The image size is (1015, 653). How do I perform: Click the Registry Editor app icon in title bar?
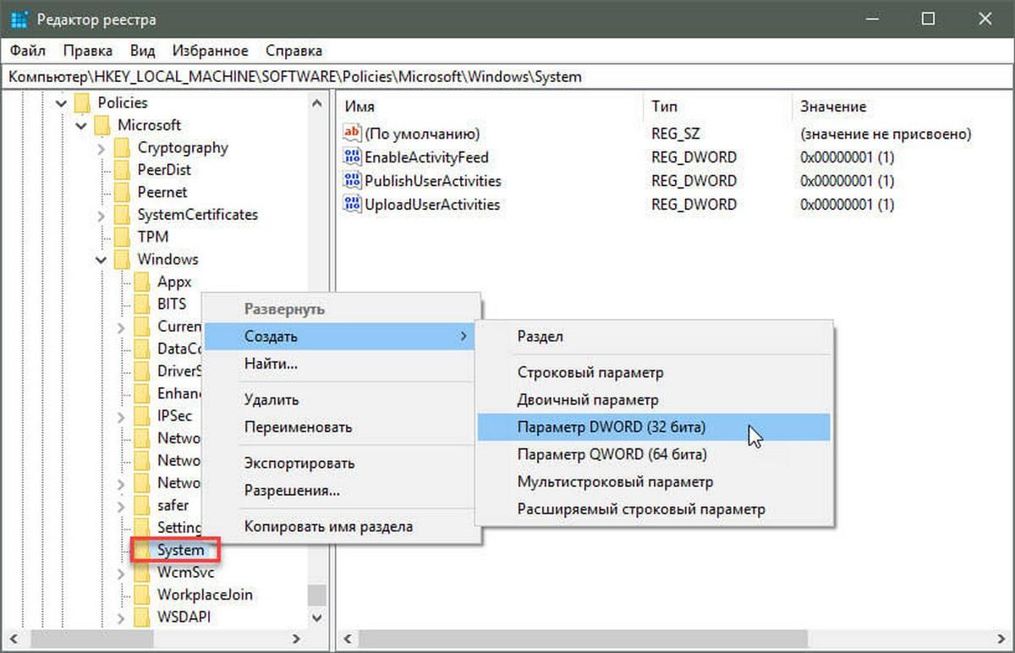point(19,19)
